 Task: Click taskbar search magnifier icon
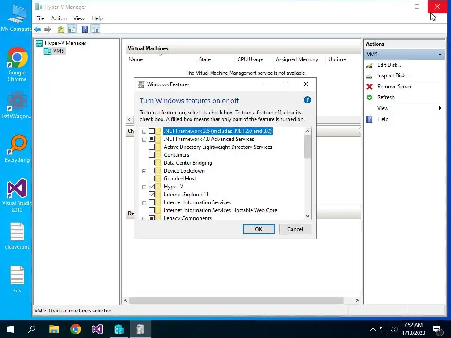coord(32,329)
